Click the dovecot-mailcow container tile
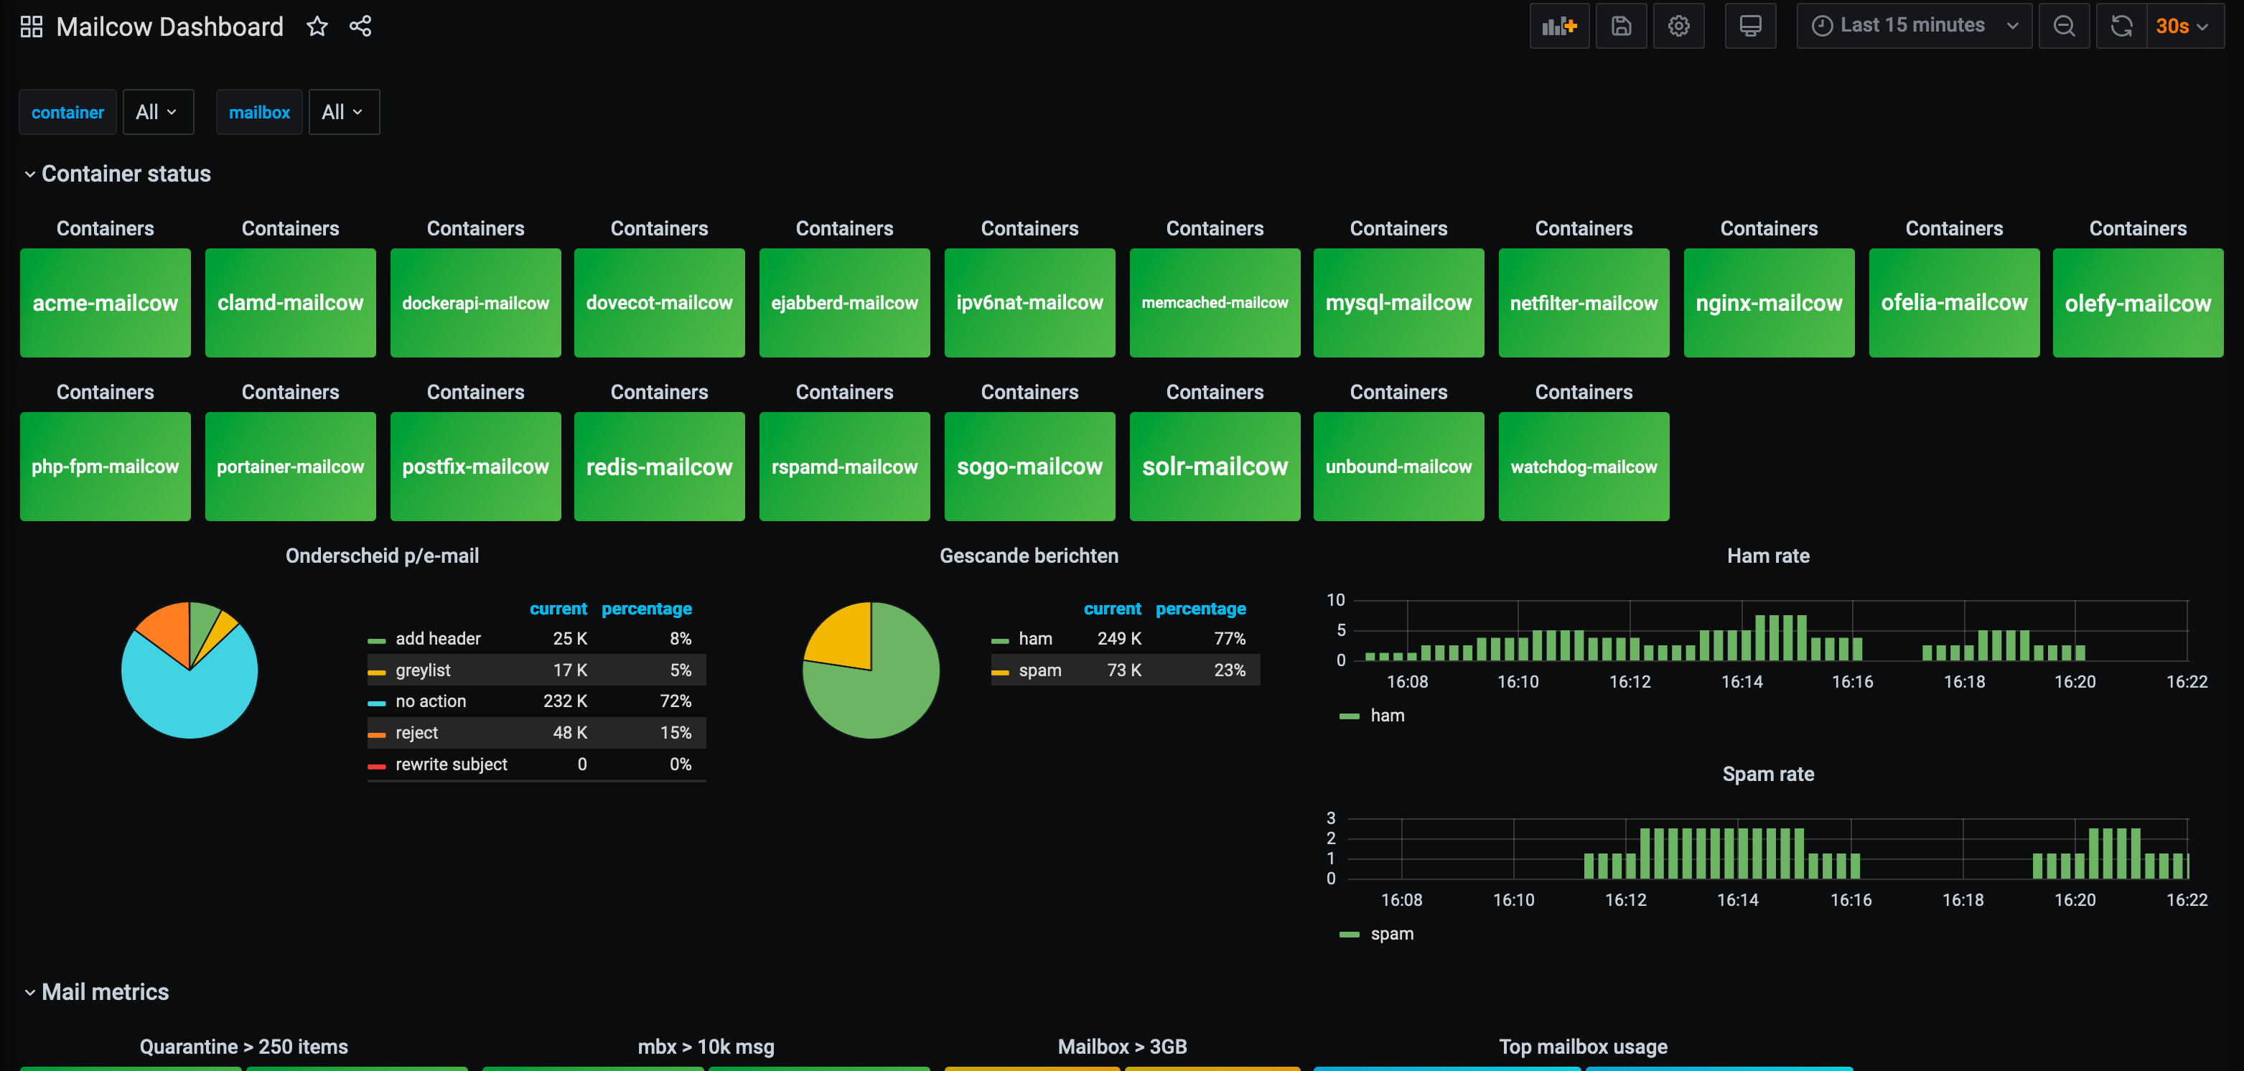Image resolution: width=2244 pixels, height=1071 pixels. click(x=660, y=302)
